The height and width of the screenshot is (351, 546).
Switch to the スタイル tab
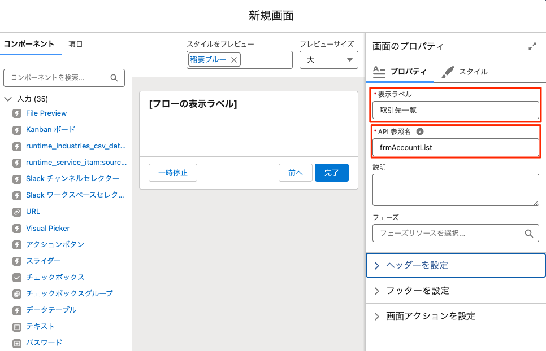[464, 72]
